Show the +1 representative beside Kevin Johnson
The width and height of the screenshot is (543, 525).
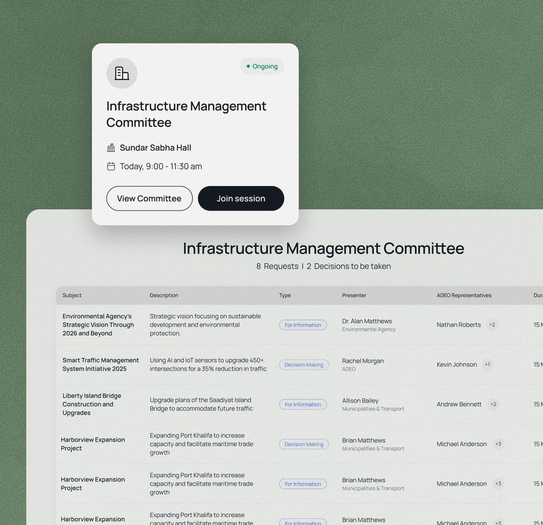[x=487, y=364]
